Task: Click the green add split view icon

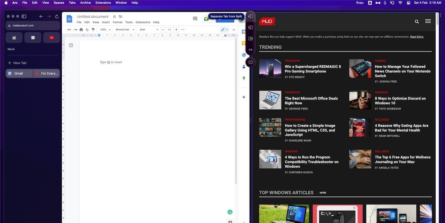Action: [x=250, y=39]
